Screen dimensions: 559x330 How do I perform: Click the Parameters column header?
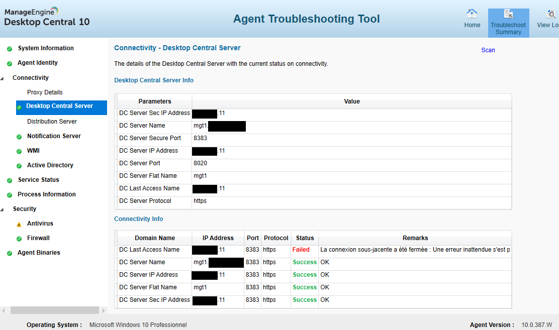(x=155, y=101)
